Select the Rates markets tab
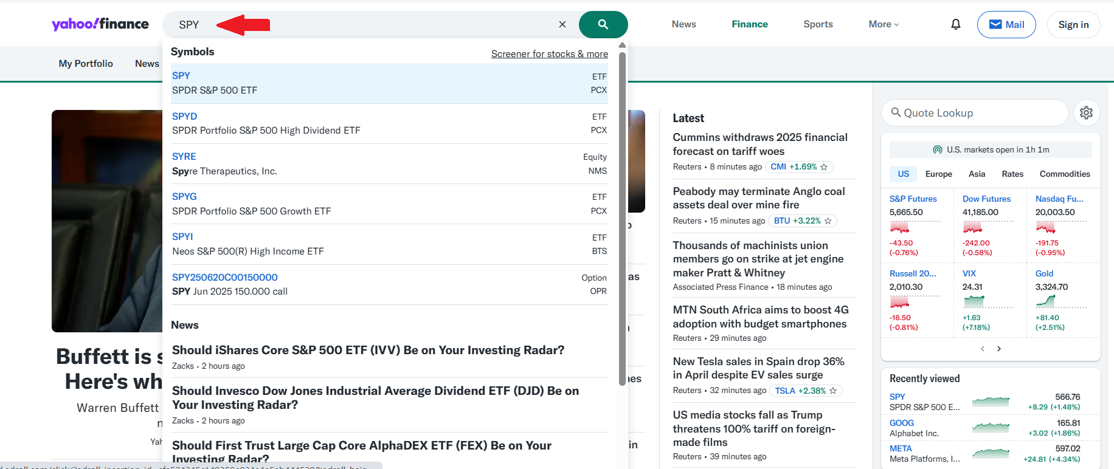The image size is (1114, 469). (1012, 174)
